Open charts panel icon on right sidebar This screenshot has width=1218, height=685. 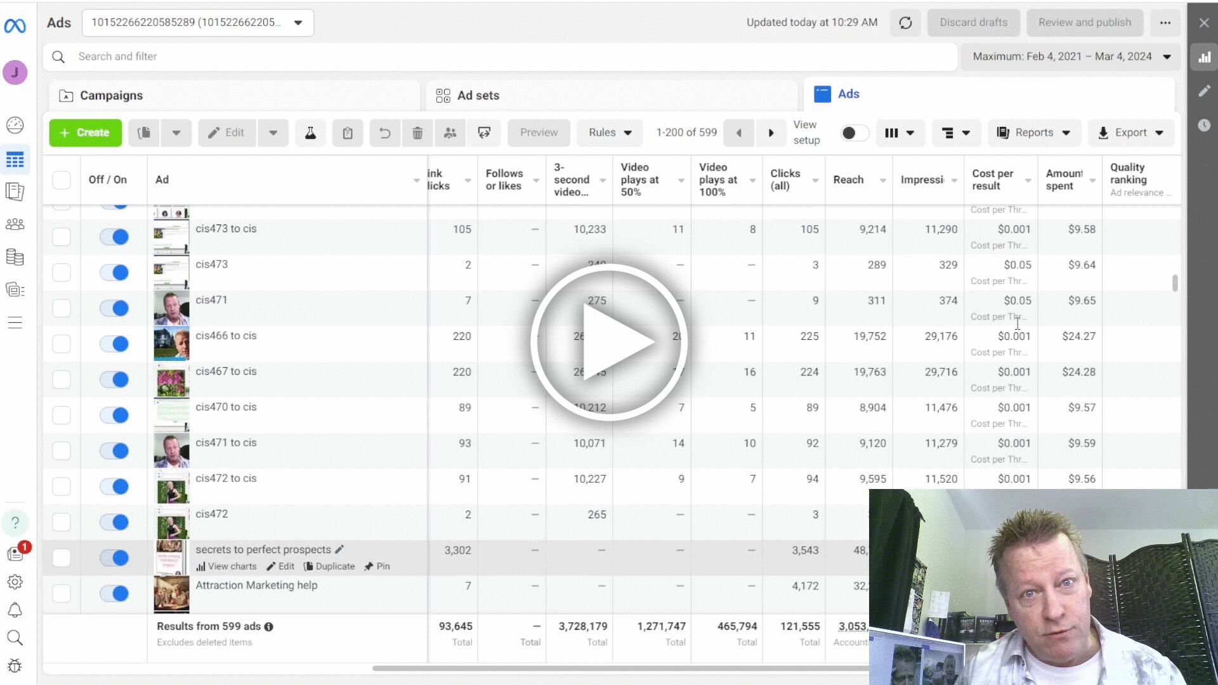(x=1204, y=58)
